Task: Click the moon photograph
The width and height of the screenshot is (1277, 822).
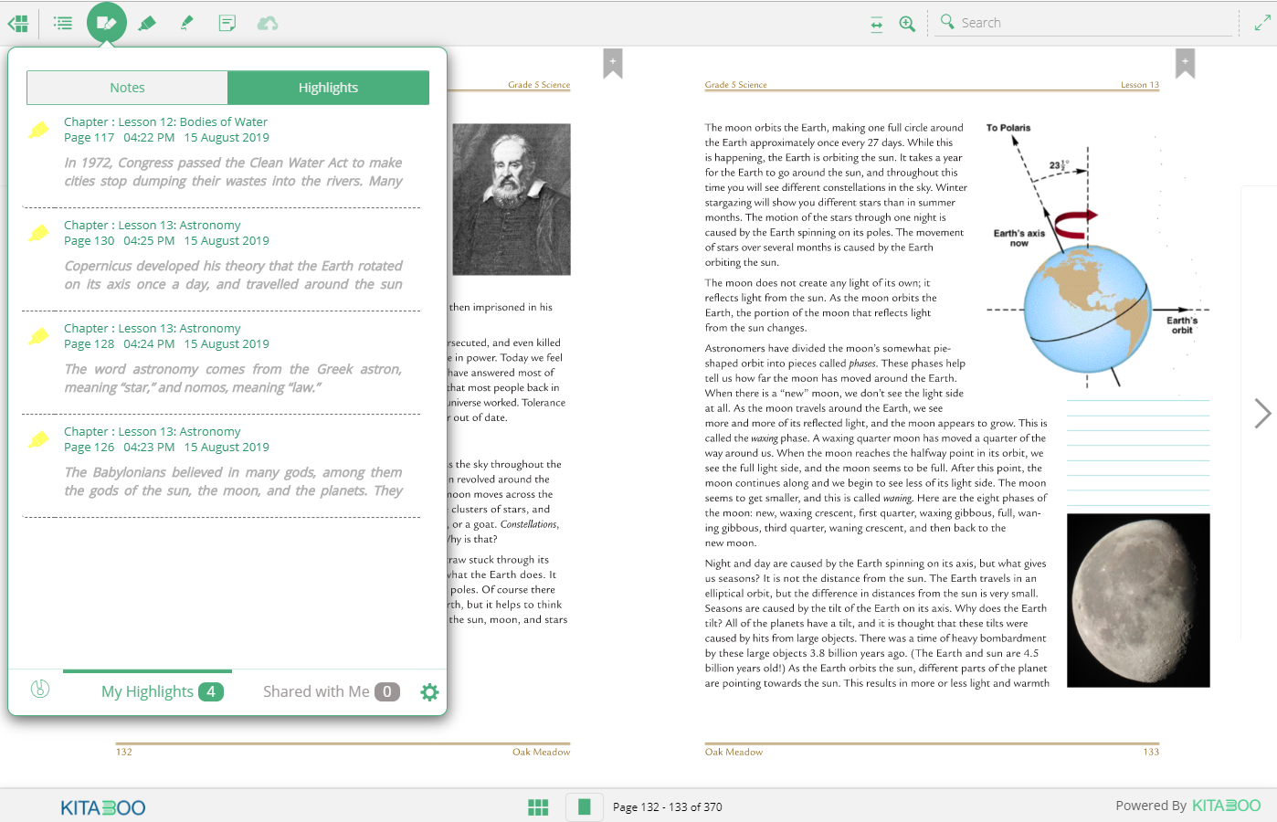Action: (1138, 600)
